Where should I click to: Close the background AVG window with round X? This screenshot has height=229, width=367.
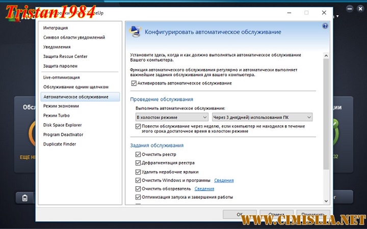click(x=360, y=9)
